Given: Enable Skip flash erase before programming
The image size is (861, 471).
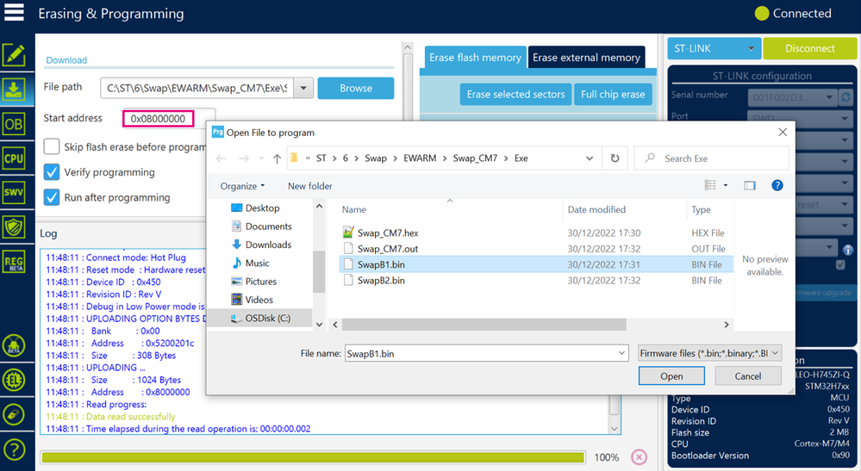Looking at the screenshot, I should pyautogui.click(x=52, y=146).
